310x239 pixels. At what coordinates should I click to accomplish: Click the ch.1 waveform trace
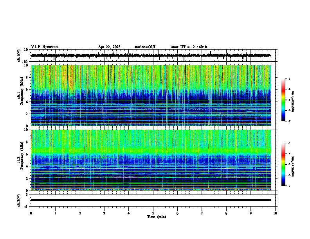151,55
